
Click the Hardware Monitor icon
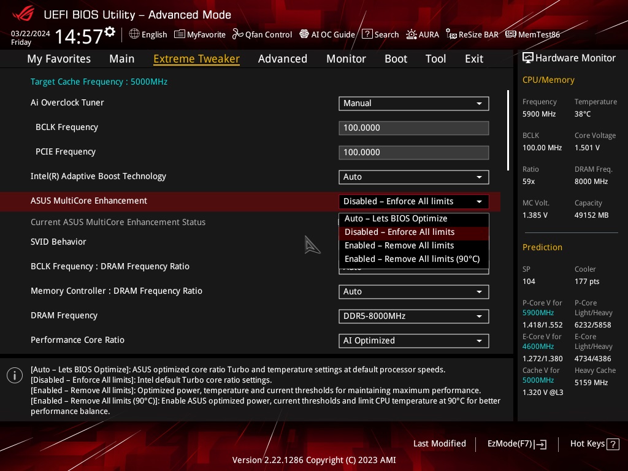528,58
